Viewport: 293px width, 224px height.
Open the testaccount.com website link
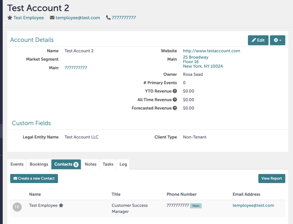[211, 51]
